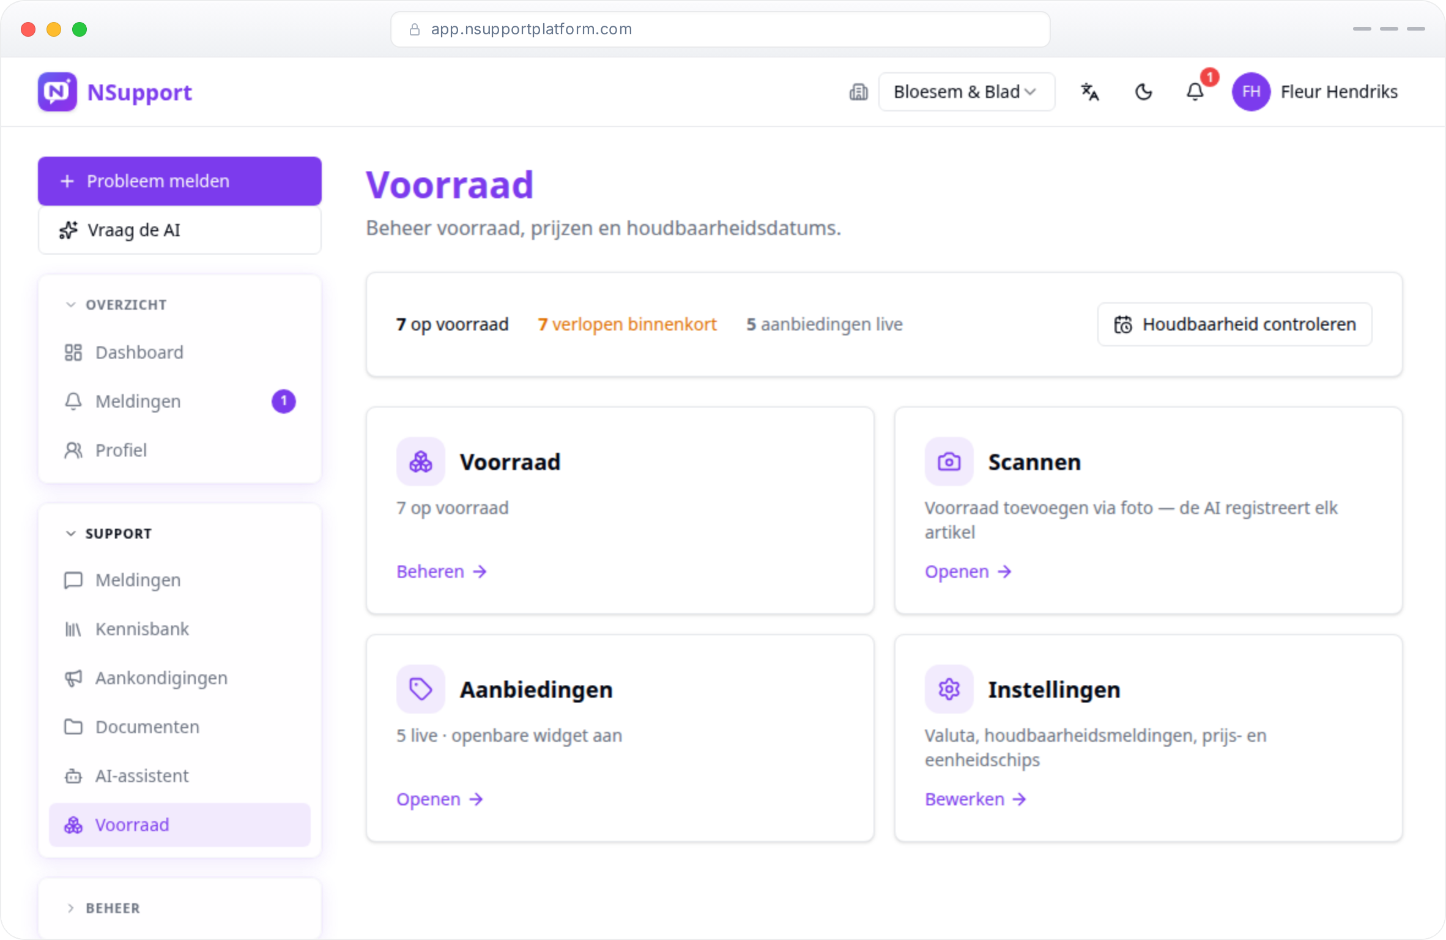Click the Documenten folder icon
The image size is (1446, 940).
point(73,727)
